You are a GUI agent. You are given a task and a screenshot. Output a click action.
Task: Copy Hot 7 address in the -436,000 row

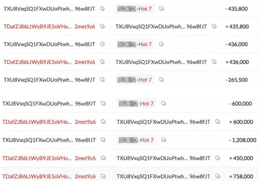click(161, 44)
